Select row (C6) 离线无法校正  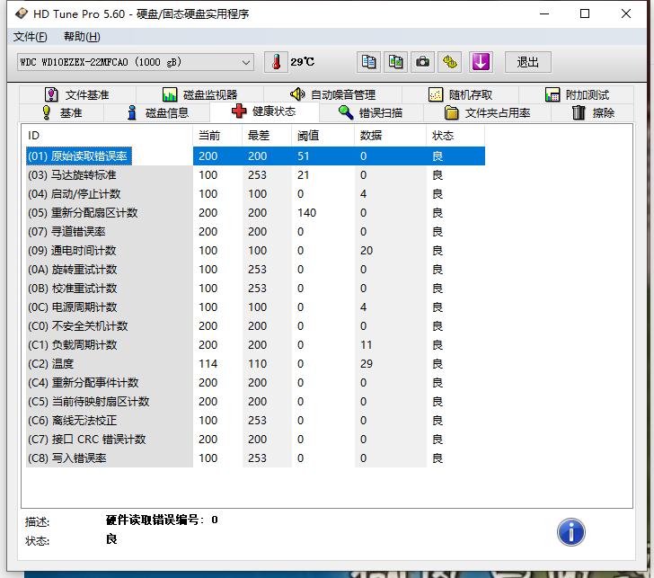click(255, 421)
